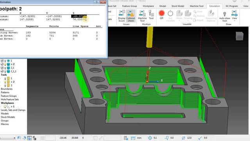The width and height of the screenshot is (250, 141).
Task: Expand Levels, Sets and Clamps node
Action: tap(13, 110)
